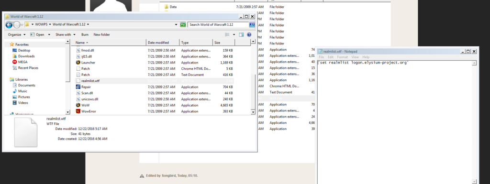Select the Data folder in background window

tap(173, 7)
